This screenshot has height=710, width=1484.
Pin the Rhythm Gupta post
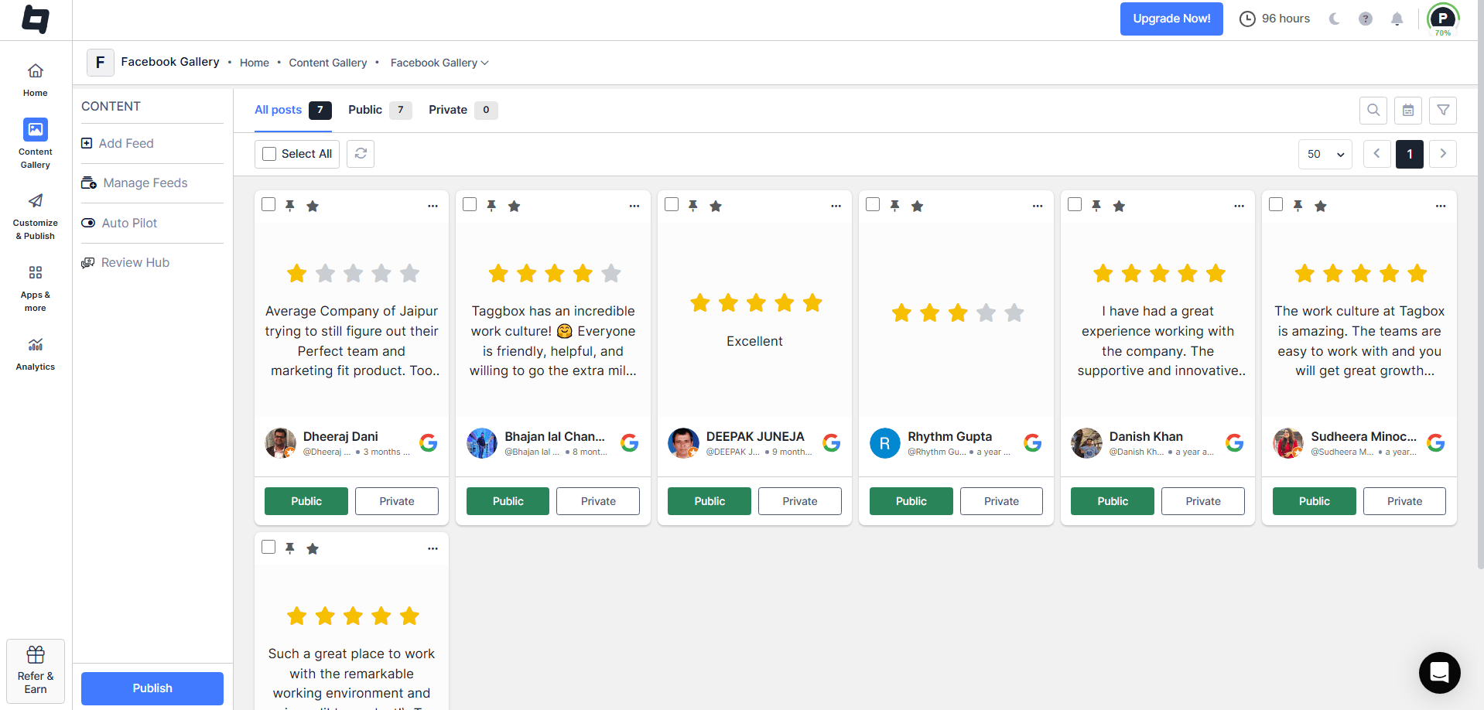coord(894,206)
